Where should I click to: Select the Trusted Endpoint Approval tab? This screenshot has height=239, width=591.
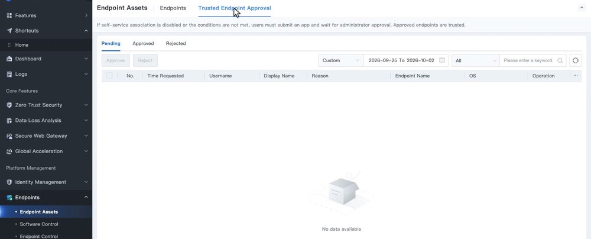pyautogui.click(x=235, y=8)
